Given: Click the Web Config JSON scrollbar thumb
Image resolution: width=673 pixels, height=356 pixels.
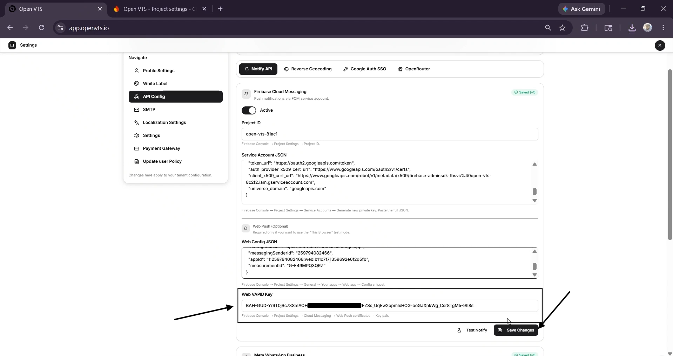Looking at the screenshot, I should coord(534,266).
